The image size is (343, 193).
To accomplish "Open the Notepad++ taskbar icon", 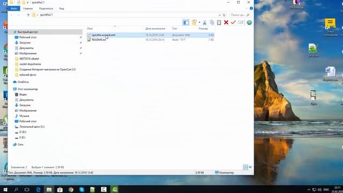I will click(x=93, y=189).
